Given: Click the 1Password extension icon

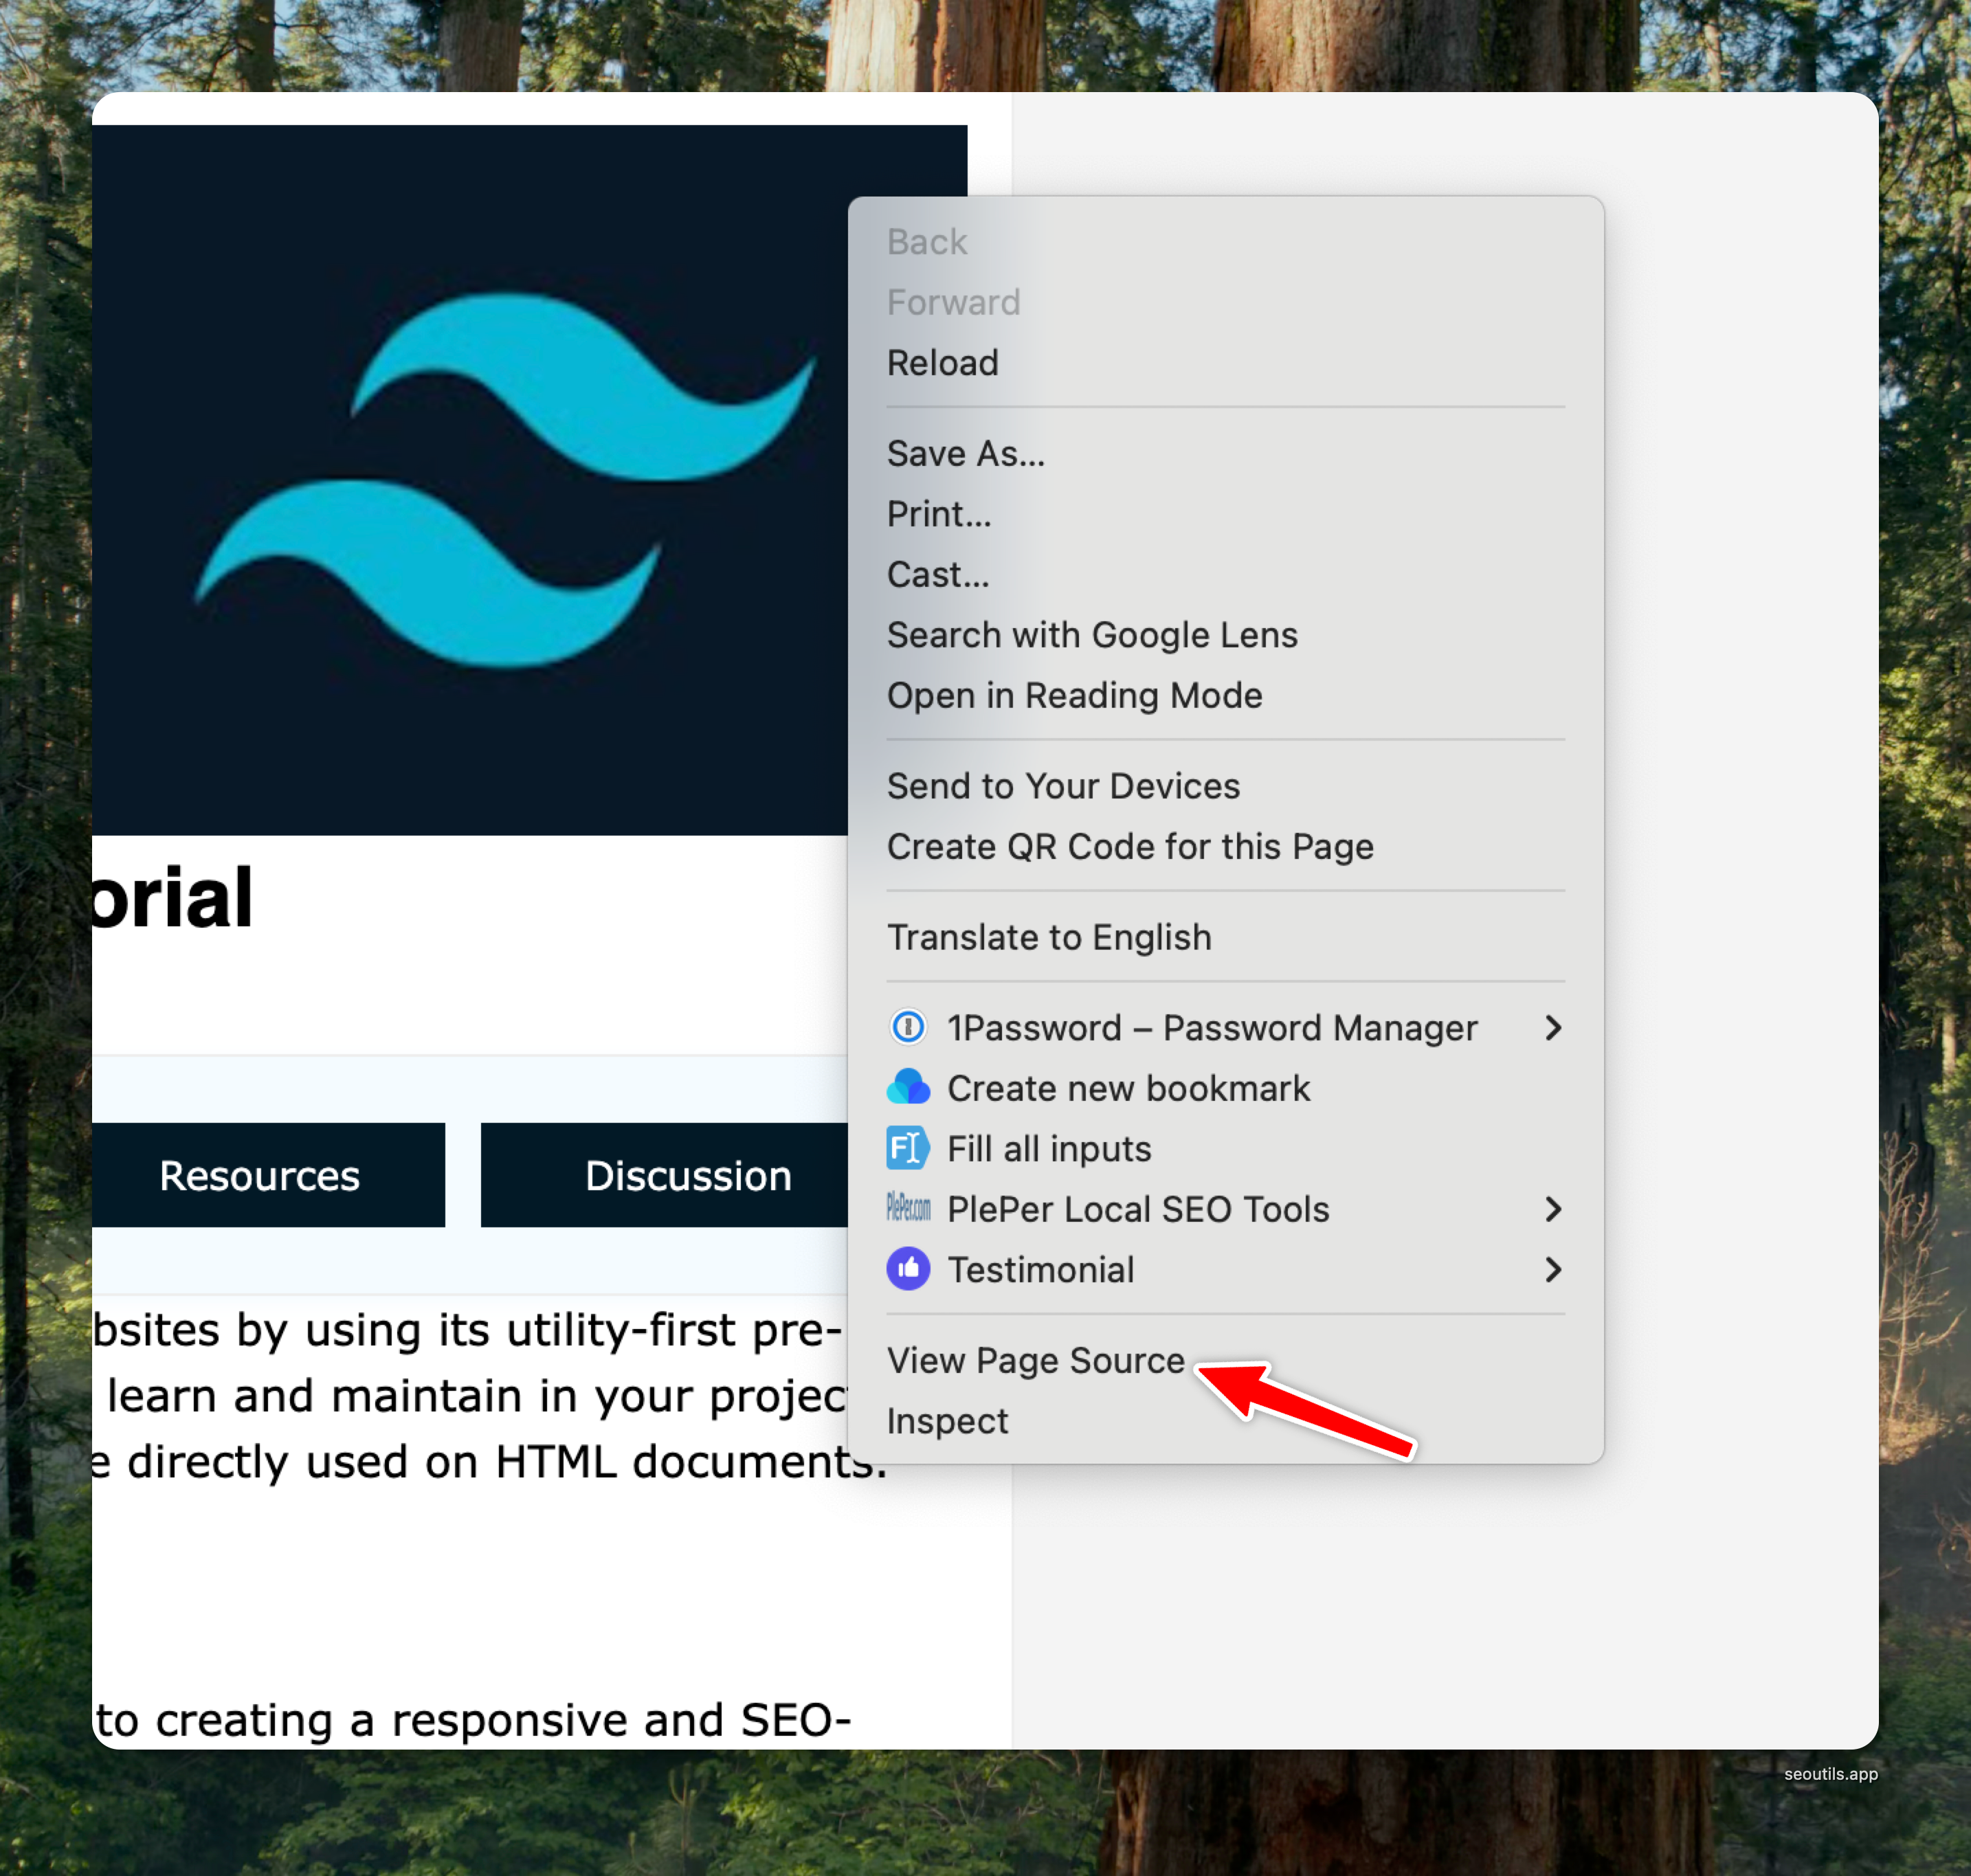Looking at the screenshot, I should tap(907, 1027).
